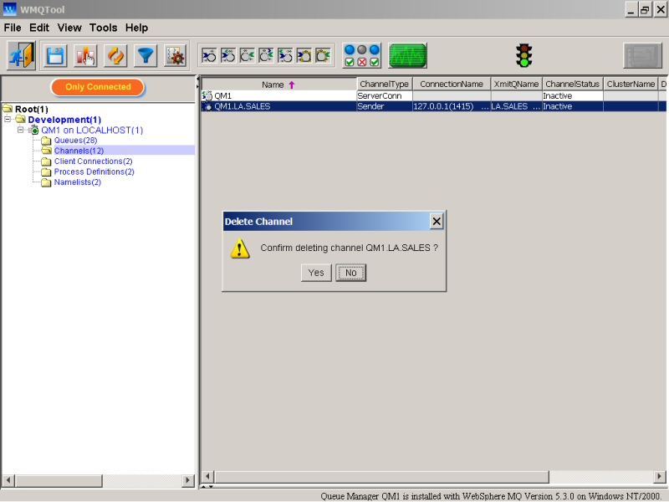Open the File menu
The height and width of the screenshot is (502, 669).
coord(13,28)
